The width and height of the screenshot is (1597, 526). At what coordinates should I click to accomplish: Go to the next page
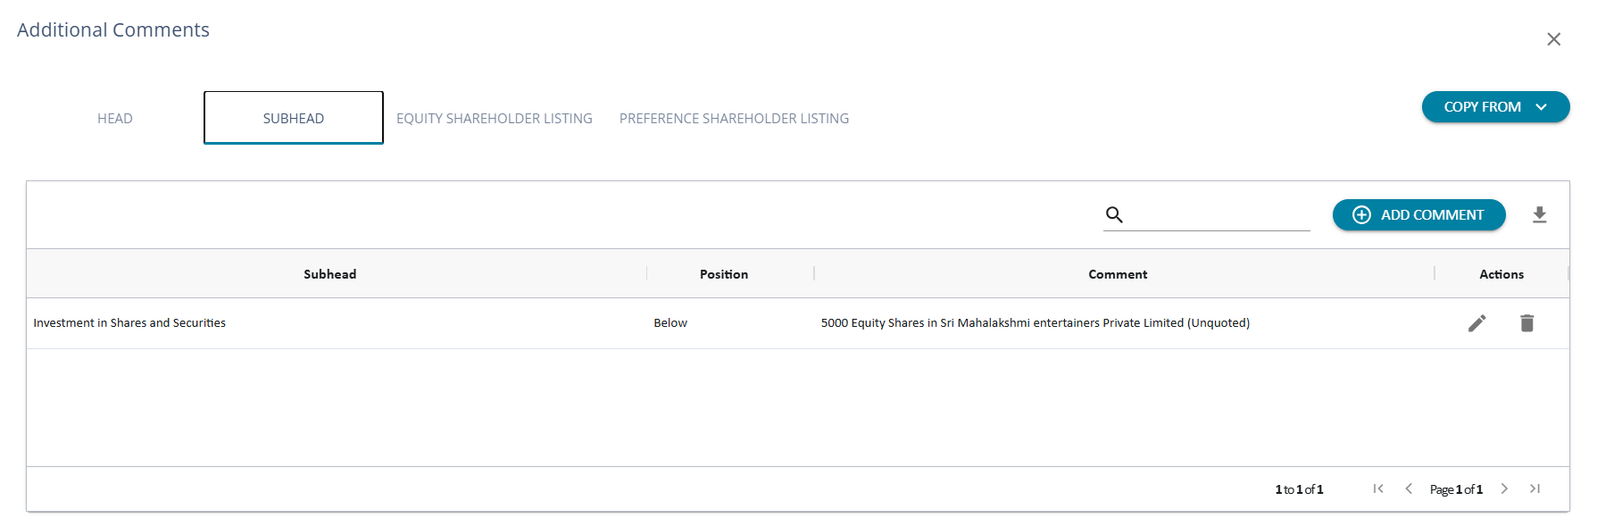(1504, 488)
